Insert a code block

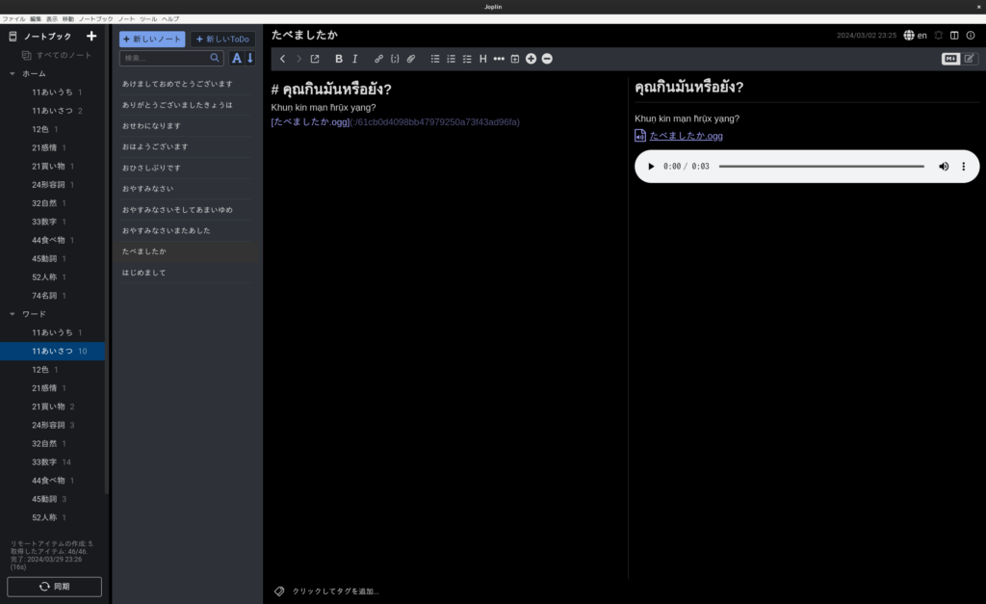pos(394,59)
